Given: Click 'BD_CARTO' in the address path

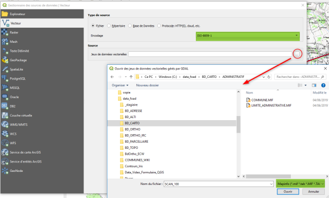Looking at the screenshot, I should (209, 77).
